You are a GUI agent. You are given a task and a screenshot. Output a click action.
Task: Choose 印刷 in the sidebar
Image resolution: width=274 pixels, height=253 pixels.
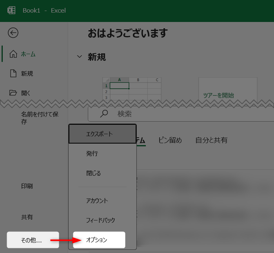tap(27, 186)
